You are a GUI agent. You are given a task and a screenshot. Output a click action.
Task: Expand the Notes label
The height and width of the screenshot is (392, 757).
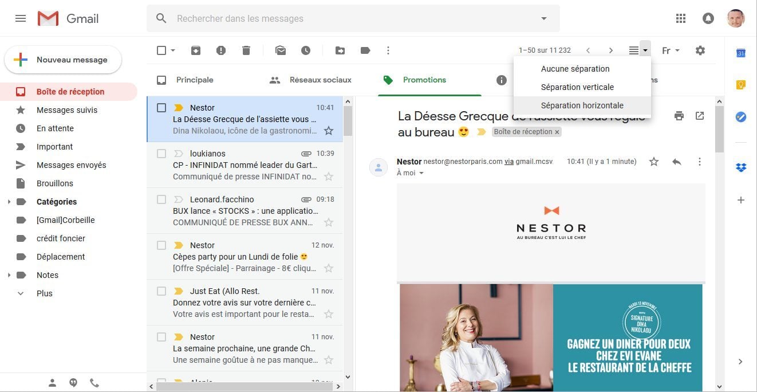(9, 275)
